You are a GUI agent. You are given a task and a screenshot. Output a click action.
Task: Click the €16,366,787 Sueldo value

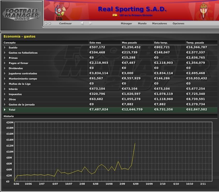click(x=196, y=47)
